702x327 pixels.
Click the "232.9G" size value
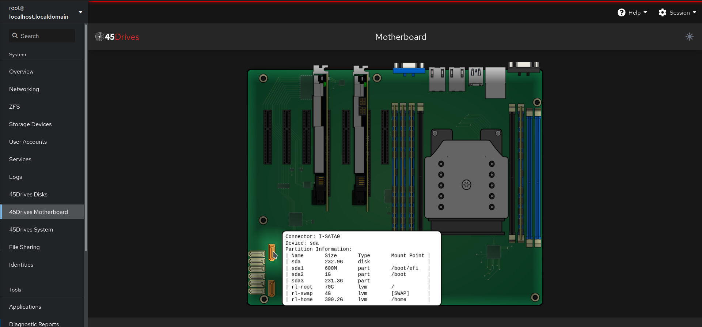click(334, 262)
